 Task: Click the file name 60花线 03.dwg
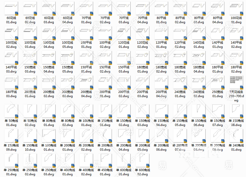tap(49, 20)
